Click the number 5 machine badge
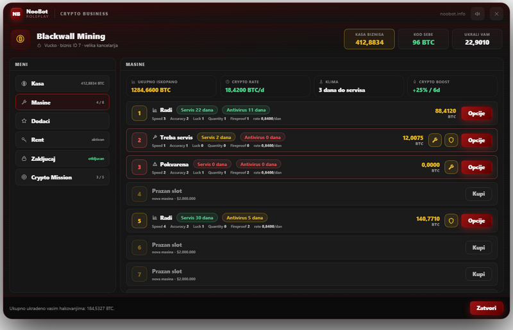Viewport: 513px width, 330px height. click(x=139, y=221)
